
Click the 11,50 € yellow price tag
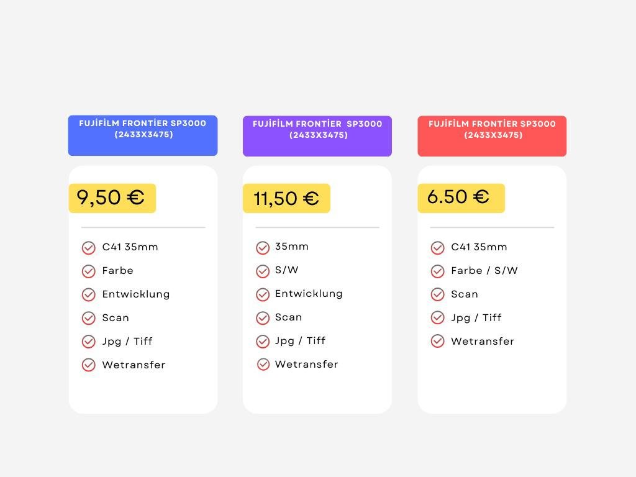pos(286,198)
